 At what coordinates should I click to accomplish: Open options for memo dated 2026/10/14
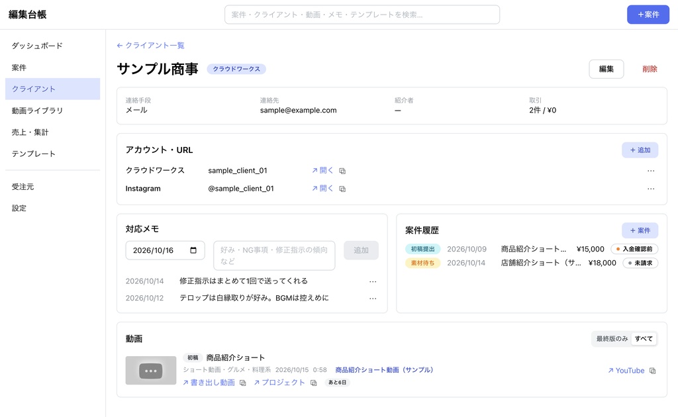pyautogui.click(x=373, y=281)
